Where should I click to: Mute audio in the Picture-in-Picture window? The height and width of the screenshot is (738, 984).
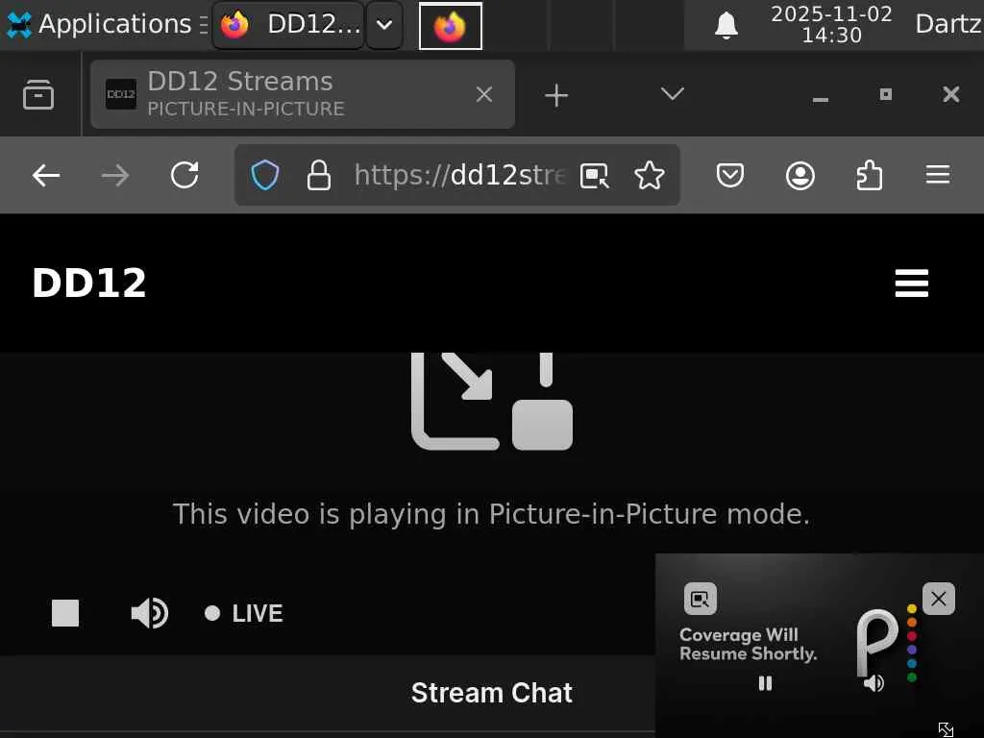[873, 683]
